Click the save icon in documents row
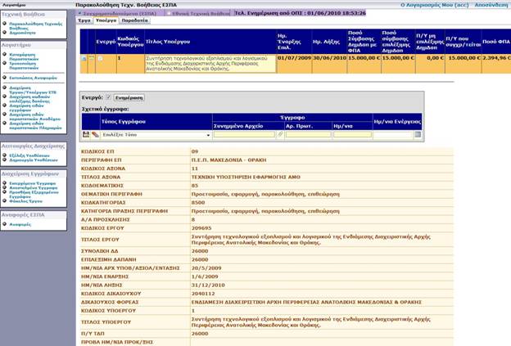 (86, 134)
